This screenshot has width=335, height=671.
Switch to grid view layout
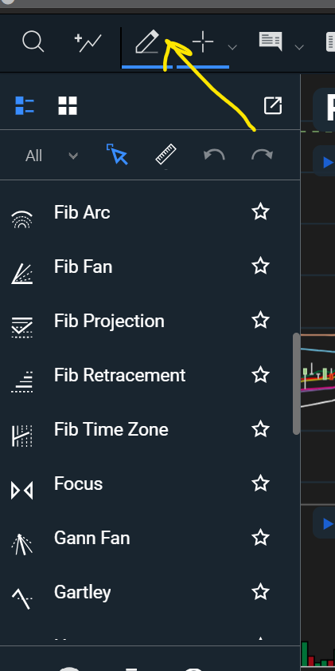point(68,105)
